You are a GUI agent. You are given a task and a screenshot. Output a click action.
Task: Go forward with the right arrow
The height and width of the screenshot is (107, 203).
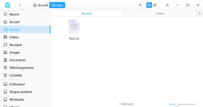pyautogui.click(x=26, y=5)
